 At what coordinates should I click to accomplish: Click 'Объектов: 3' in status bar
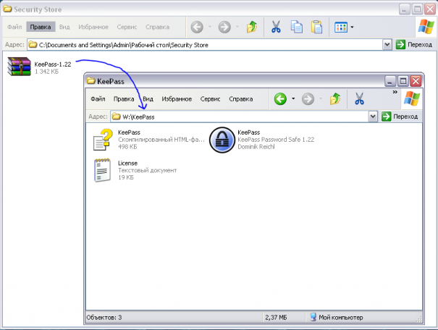pyautogui.click(x=104, y=318)
